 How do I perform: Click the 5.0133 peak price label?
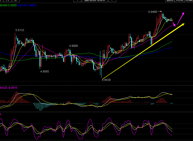(x=20, y=30)
